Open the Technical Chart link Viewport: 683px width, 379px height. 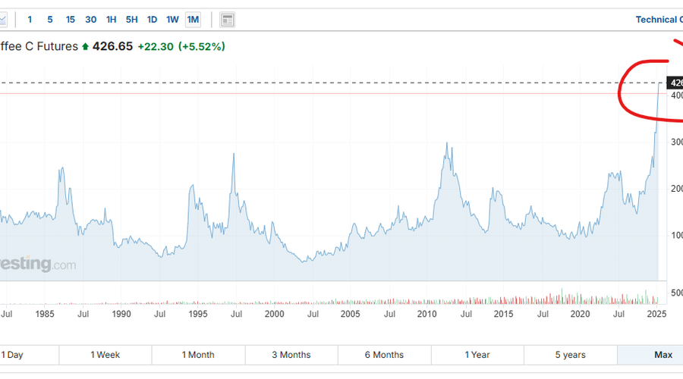coord(657,20)
